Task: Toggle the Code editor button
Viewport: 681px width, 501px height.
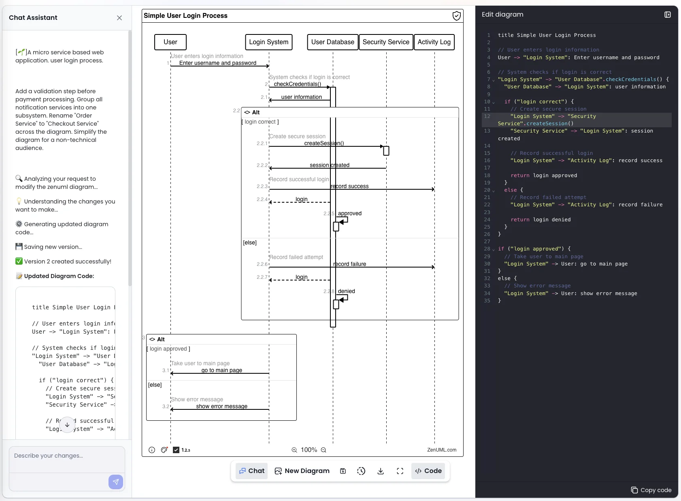Action: pyautogui.click(x=428, y=471)
